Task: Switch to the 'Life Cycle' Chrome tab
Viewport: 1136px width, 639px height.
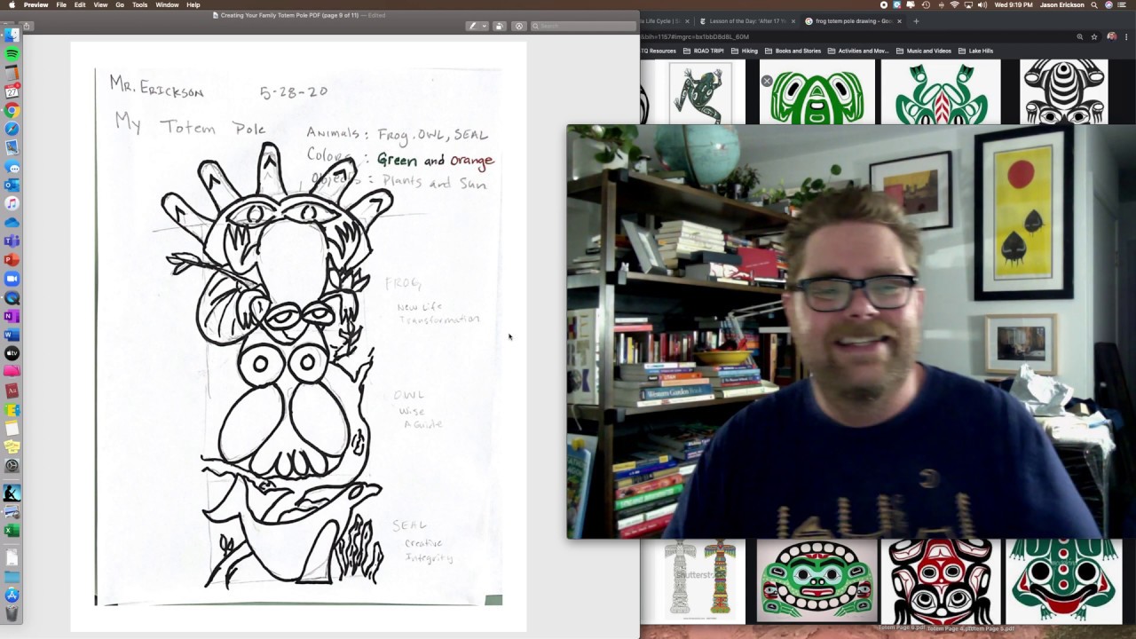Action: [x=663, y=20]
